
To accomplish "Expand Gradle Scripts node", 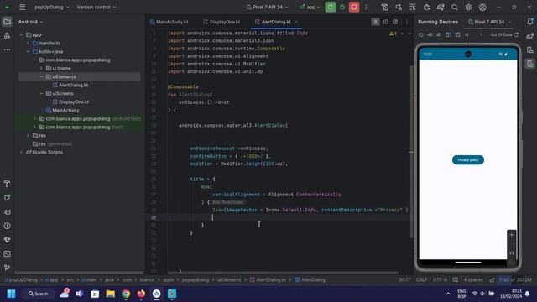I will click(21, 153).
